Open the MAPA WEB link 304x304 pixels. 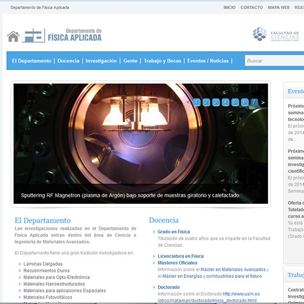pyautogui.click(x=278, y=7)
